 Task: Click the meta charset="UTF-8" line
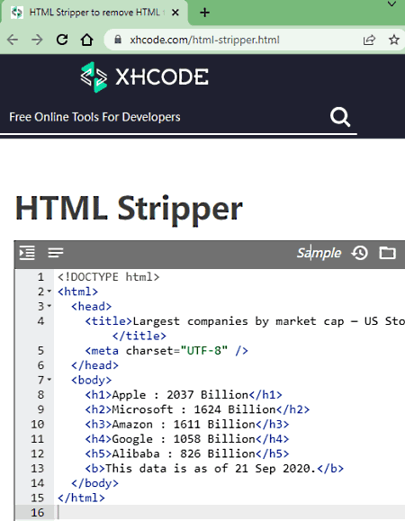(166, 351)
